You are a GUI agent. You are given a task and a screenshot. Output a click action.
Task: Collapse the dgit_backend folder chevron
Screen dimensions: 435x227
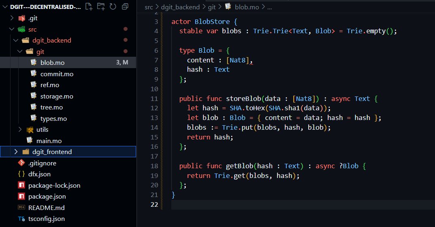click(x=16, y=41)
